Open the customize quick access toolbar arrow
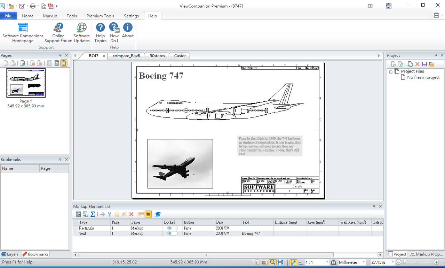 click(57, 6)
